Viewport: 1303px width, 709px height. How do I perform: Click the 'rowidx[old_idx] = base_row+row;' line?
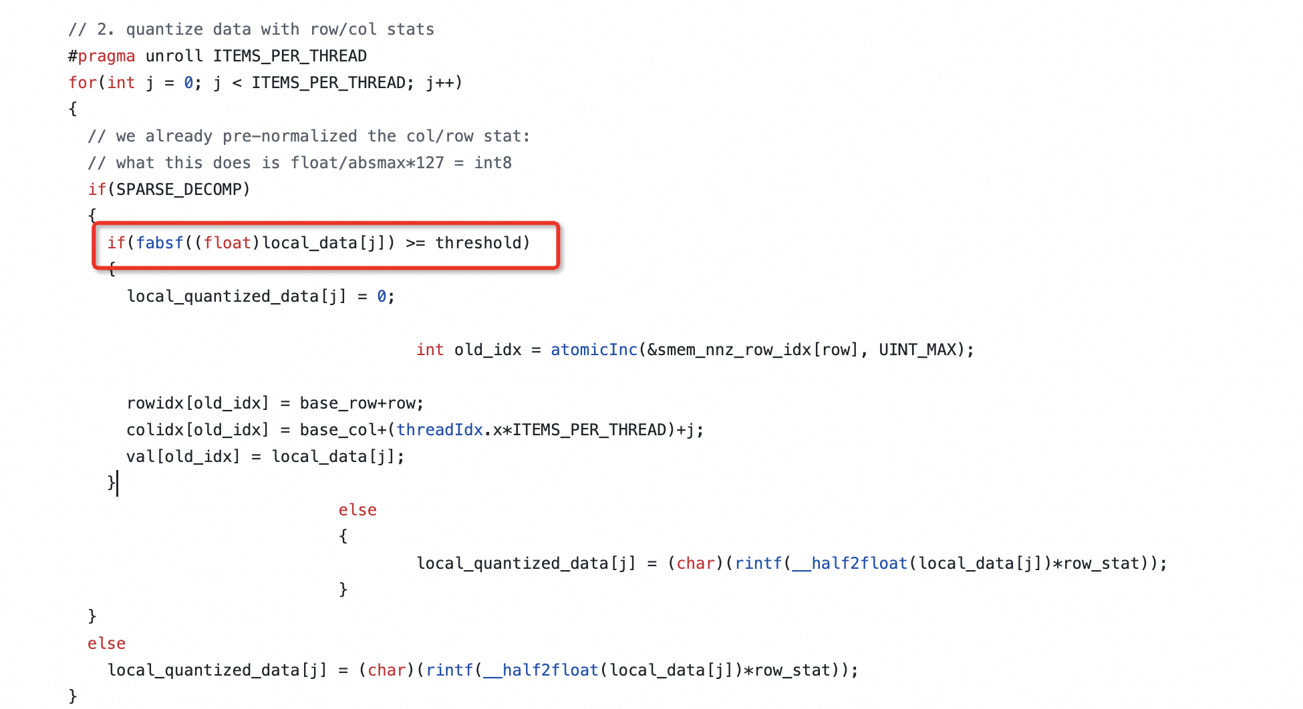[x=275, y=403]
